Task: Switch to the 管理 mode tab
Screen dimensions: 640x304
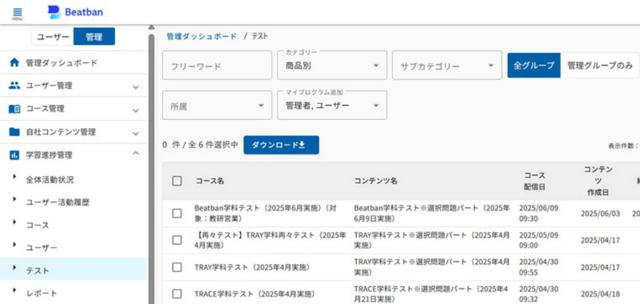Action: pyautogui.click(x=94, y=37)
